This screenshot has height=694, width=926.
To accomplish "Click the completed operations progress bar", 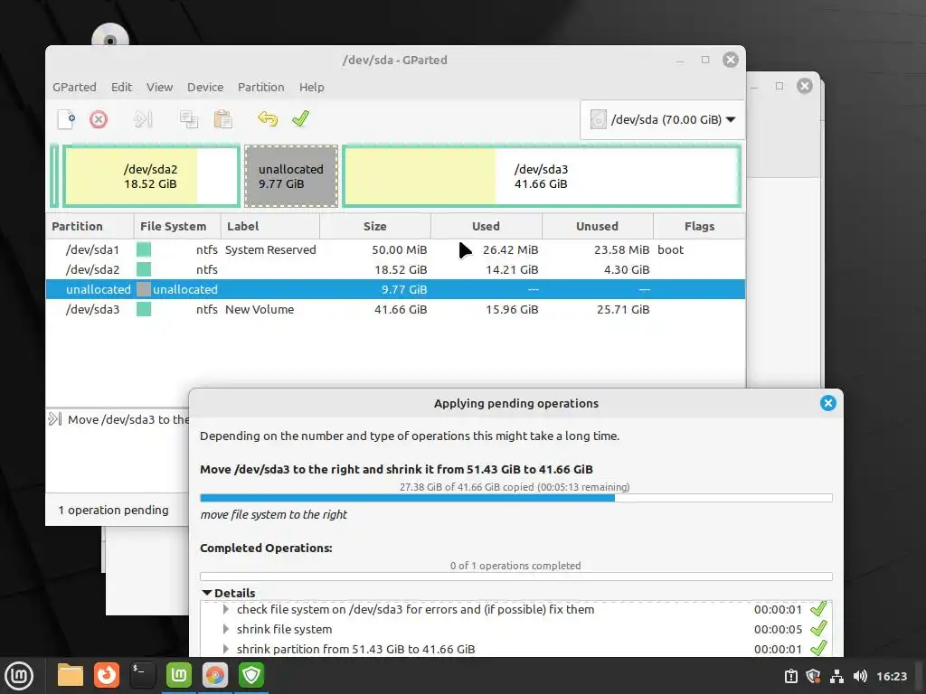I will (516, 577).
